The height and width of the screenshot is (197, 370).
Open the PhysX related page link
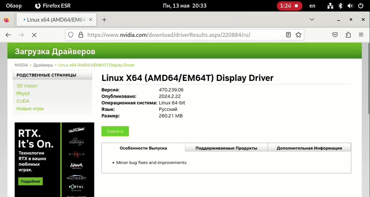(x=23, y=93)
